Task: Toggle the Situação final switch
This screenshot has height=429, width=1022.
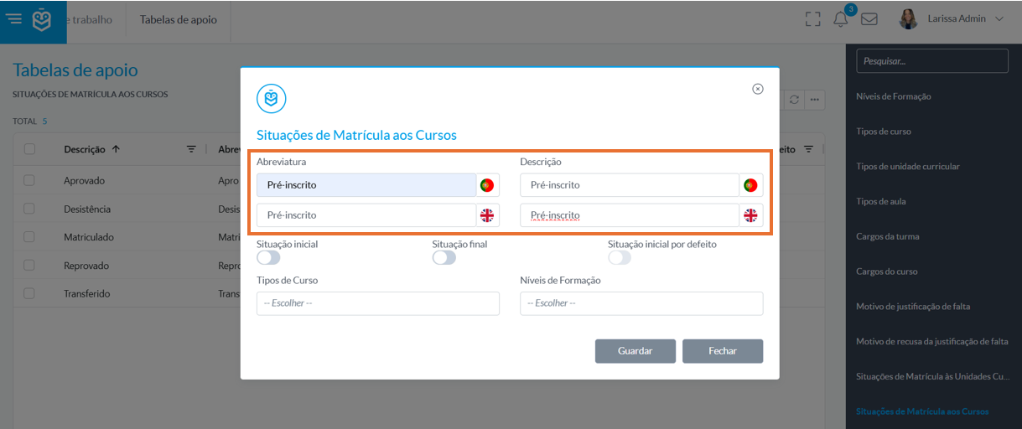Action: [444, 258]
